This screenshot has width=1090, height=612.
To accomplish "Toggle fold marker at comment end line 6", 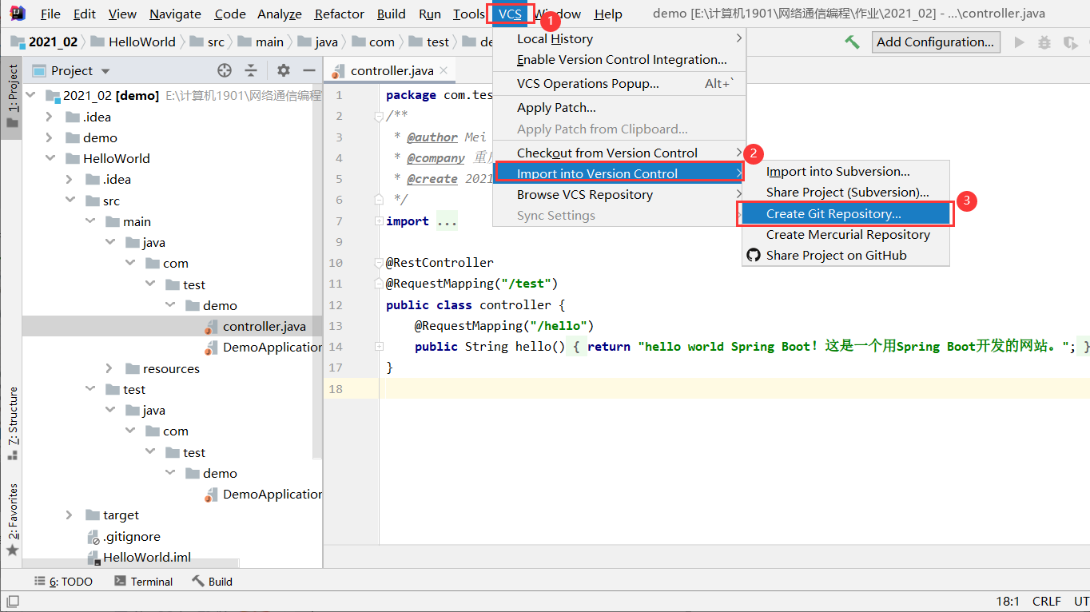I will 379,200.
